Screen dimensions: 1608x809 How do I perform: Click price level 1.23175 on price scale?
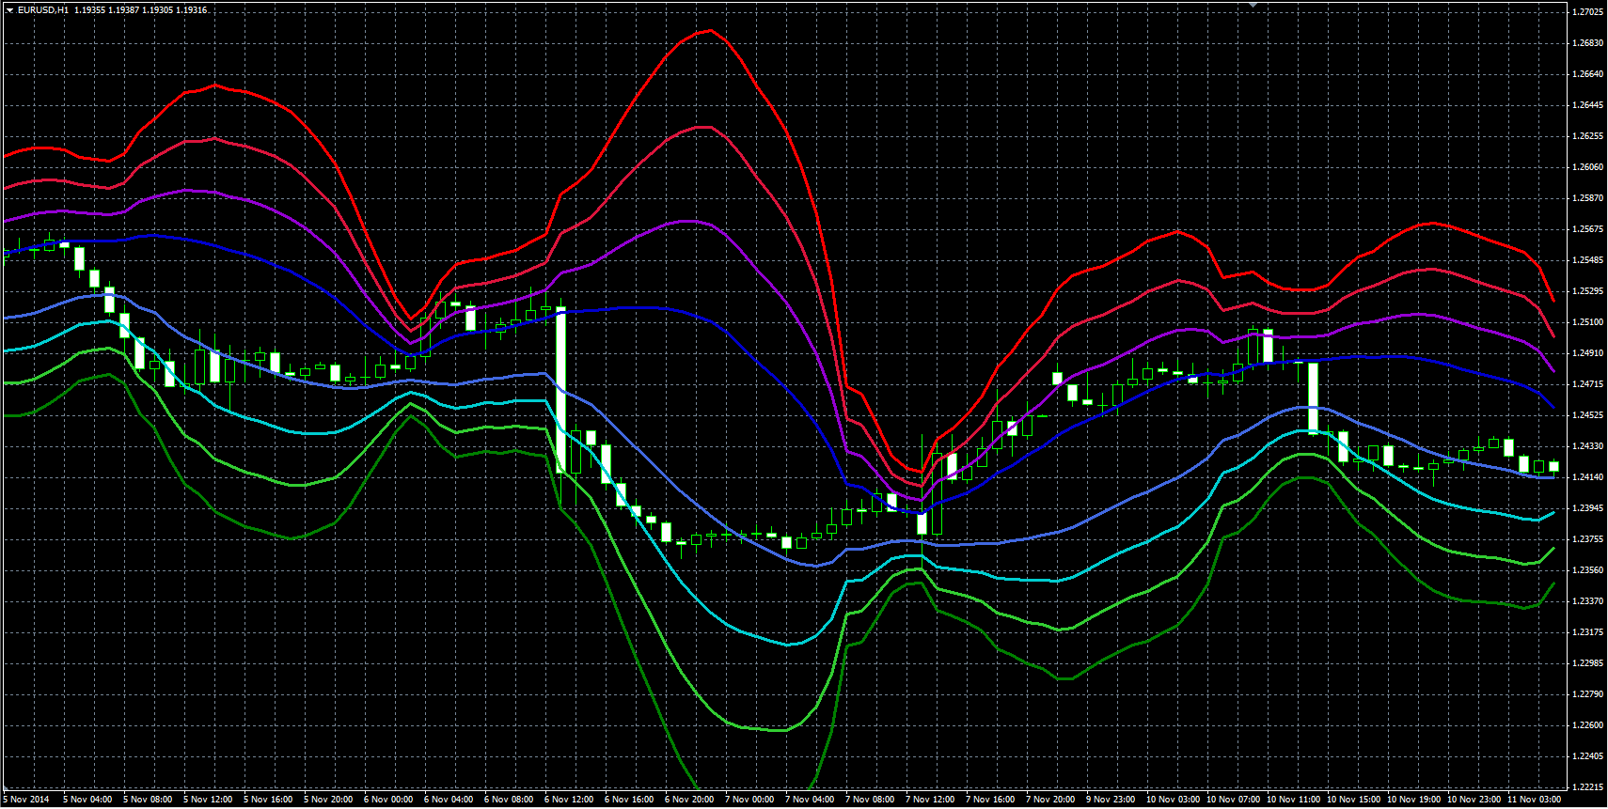tap(1587, 632)
